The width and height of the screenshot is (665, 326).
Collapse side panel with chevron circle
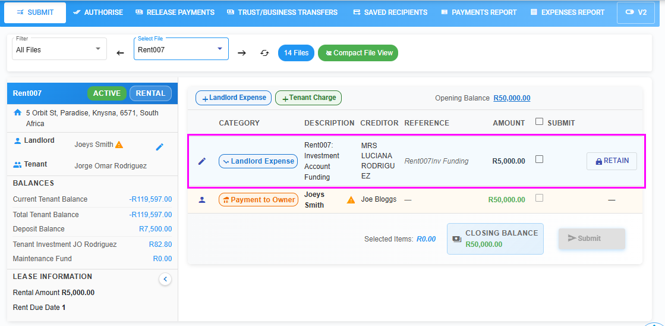pos(165,279)
